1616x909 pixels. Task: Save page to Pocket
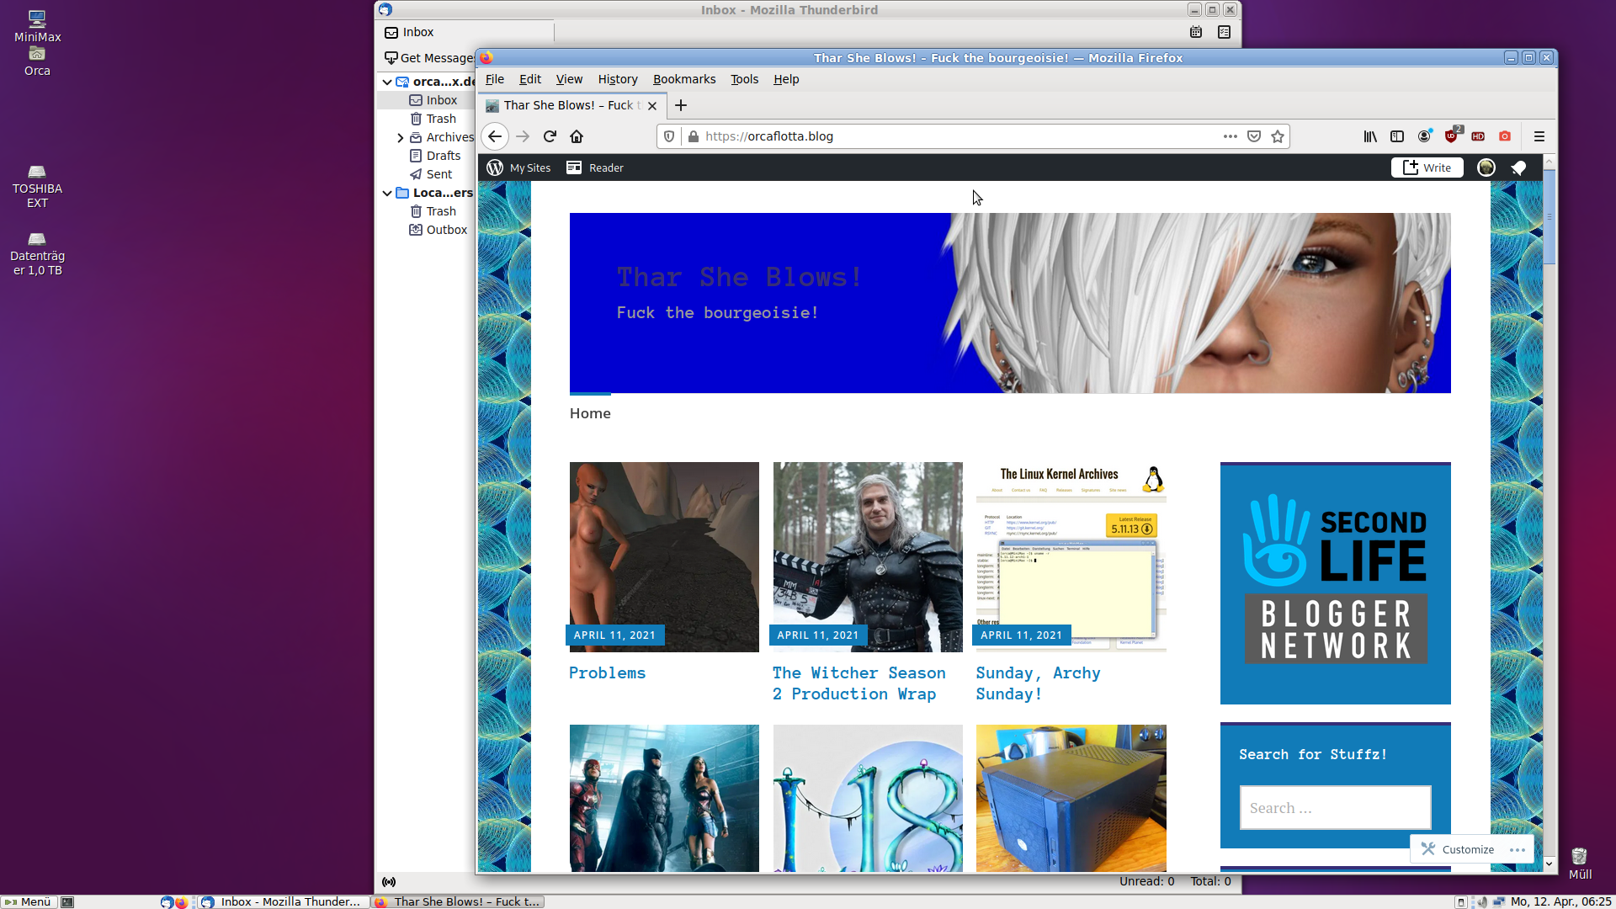(x=1254, y=136)
